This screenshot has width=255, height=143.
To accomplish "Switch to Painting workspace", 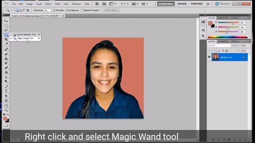I will coord(197,4).
